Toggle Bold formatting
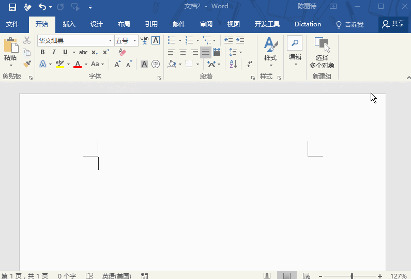 (x=42, y=52)
